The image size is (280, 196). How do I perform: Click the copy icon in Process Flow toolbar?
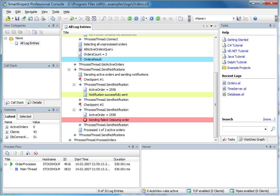pyautogui.click(x=7, y=153)
